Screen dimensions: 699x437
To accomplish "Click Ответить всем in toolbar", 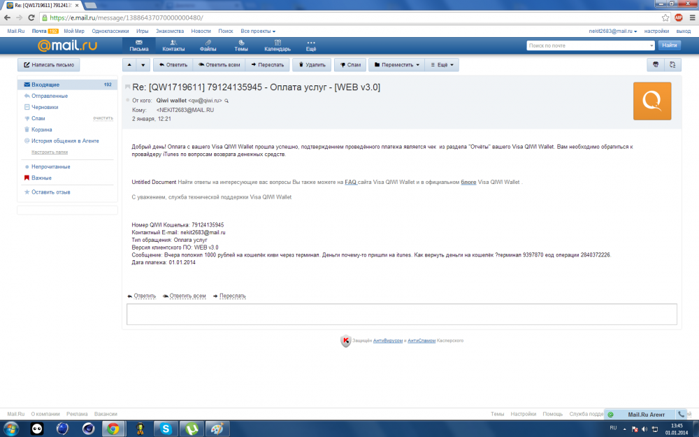I will click(x=219, y=64).
